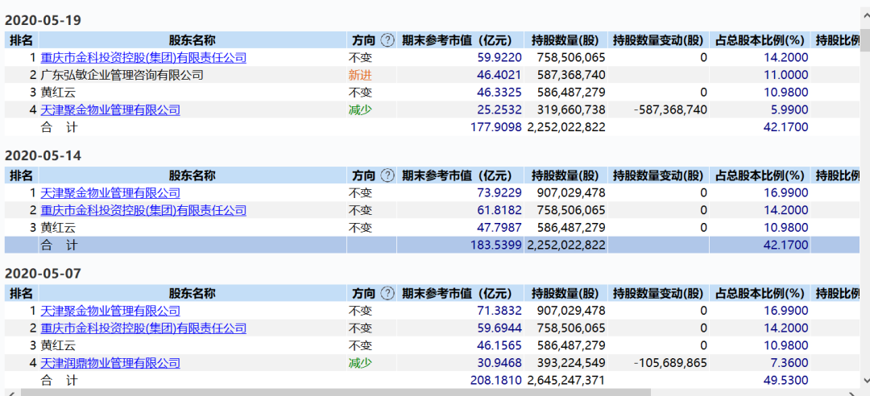Screen dimensions: 870x396
Task: Click share count 587,368,740 for 广东弘敏
Action: (571, 75)
